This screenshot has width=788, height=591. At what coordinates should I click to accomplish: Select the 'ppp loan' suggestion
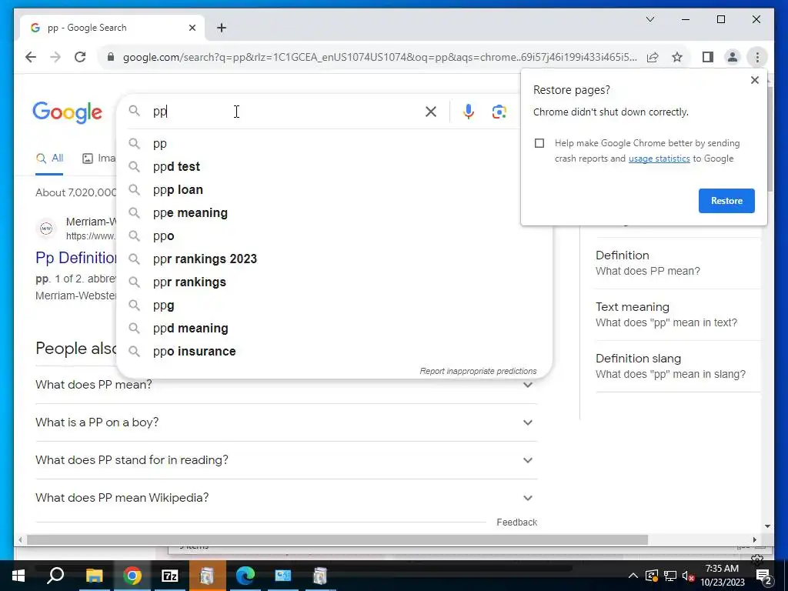(x=334, y=189)
